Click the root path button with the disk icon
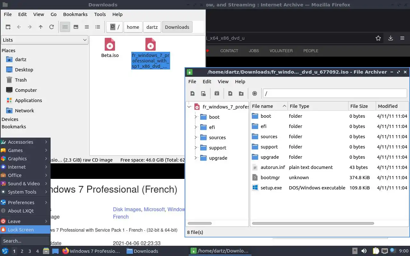The height and width of the screenshot is (256, 410). point(115,27)
